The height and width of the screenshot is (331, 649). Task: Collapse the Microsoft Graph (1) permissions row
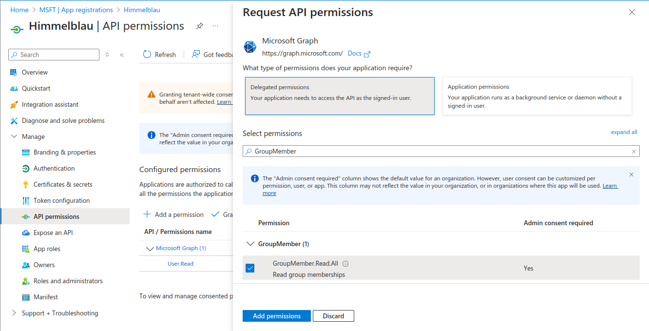click(150, 248)
